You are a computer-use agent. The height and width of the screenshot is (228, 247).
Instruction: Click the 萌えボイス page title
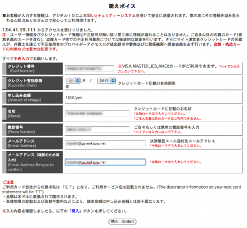(x=122, y=6)
